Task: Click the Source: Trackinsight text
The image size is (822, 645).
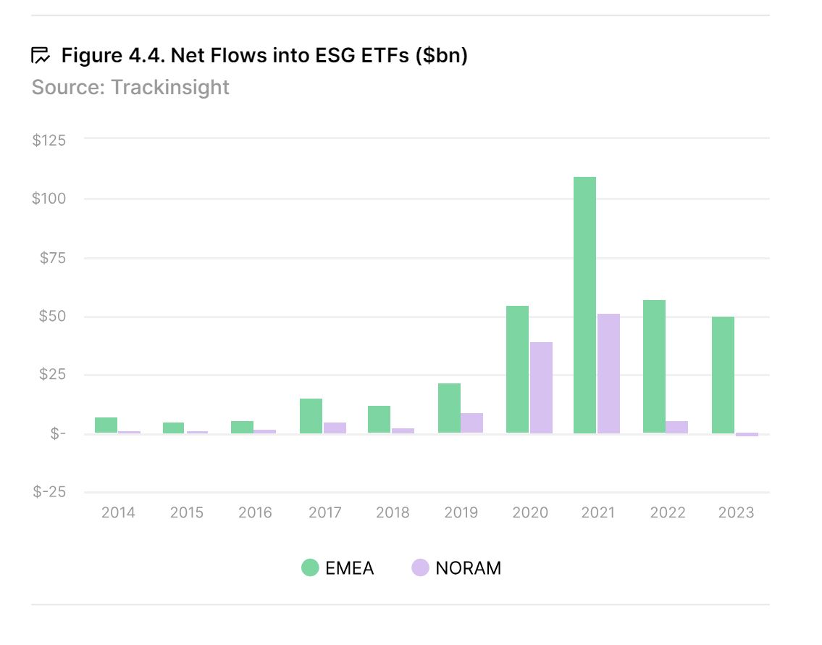Action: 130,88
